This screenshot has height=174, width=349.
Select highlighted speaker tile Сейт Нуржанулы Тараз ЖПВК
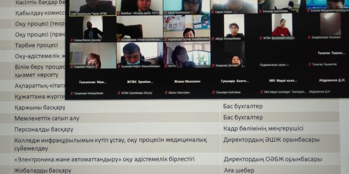coord(93,8)
